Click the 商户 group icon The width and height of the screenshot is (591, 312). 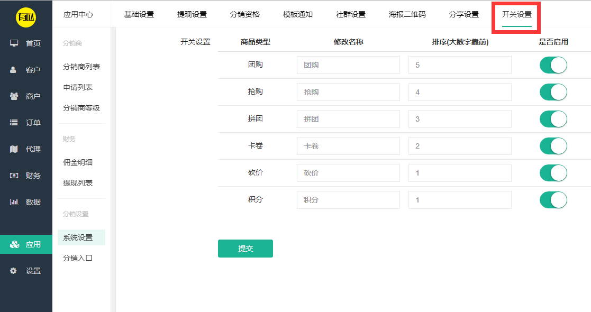coord(14,96)
